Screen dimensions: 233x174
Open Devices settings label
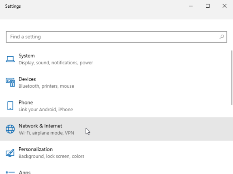27,79
